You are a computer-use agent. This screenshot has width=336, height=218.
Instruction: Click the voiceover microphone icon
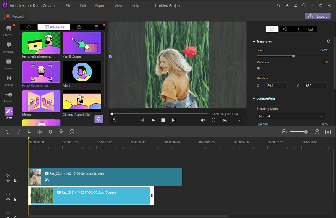(61, 131)
